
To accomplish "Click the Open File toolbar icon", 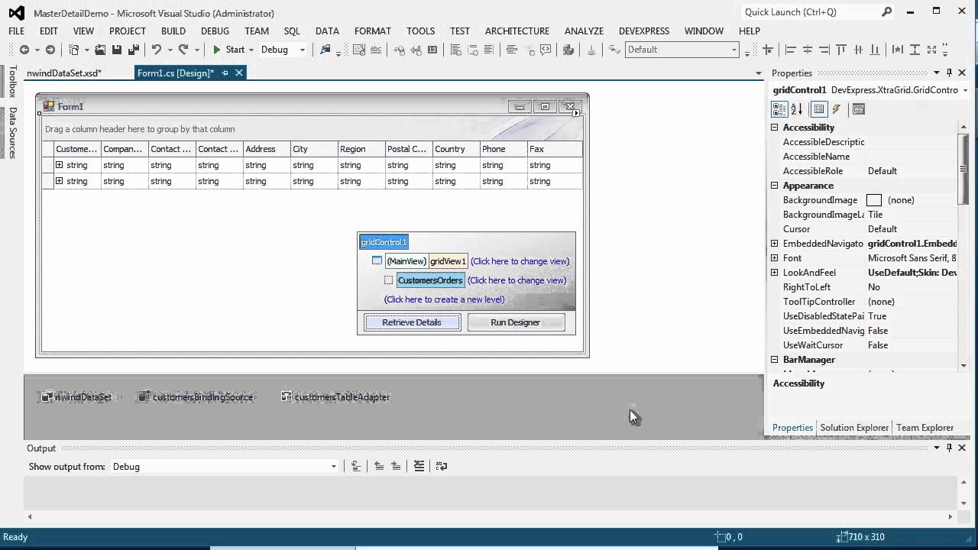I will tap(100, 50).
